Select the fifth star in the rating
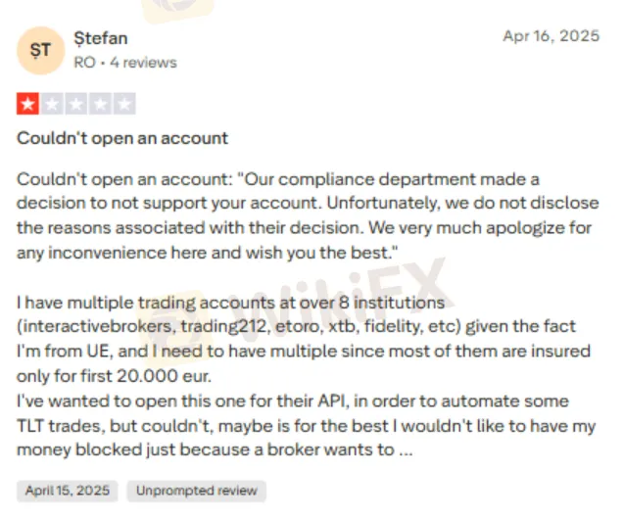624x519 pixels. click(x=125, y=104)
